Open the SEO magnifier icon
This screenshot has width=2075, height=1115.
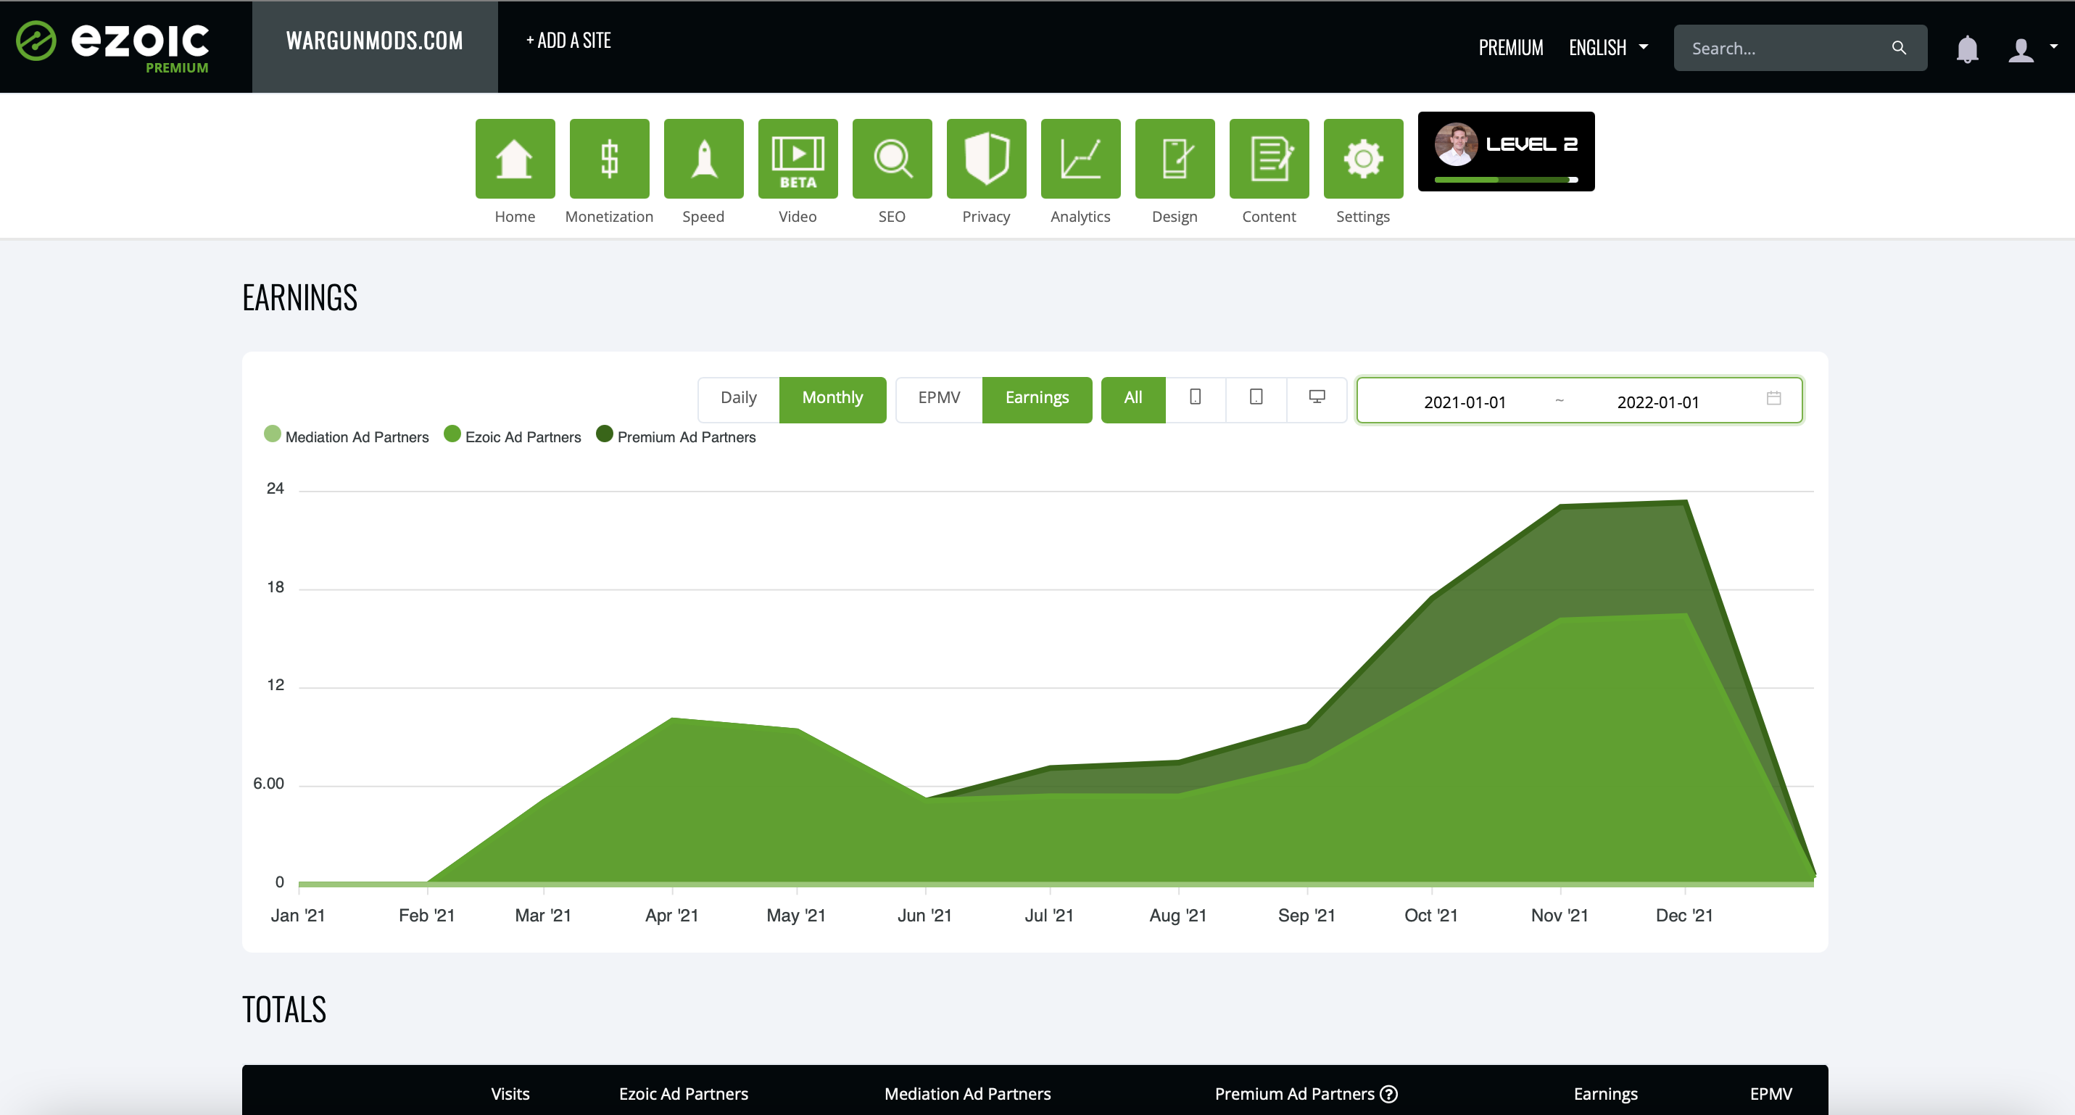click(892, 159)
